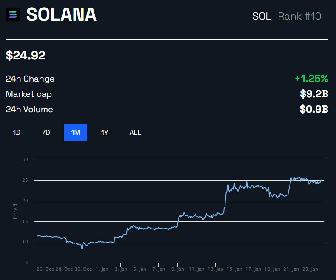Click the +1.25% change value
Viewport: 336px width, 280px height.
[311, 79]
